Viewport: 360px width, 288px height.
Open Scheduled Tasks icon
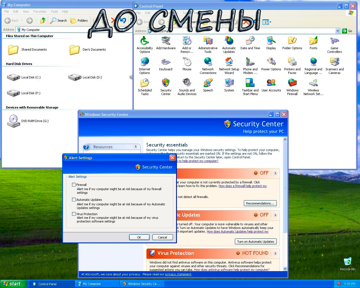click(x=145, y=87)
